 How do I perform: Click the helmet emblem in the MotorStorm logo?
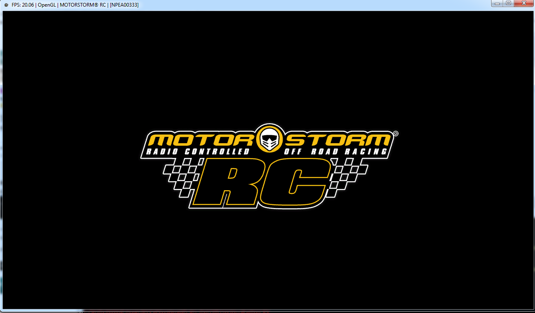(x=269, y=139)
